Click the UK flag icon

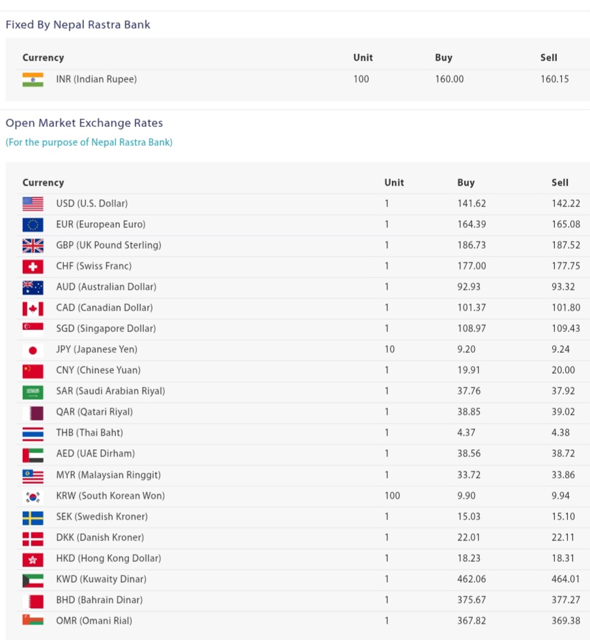[x=33, y=245]
